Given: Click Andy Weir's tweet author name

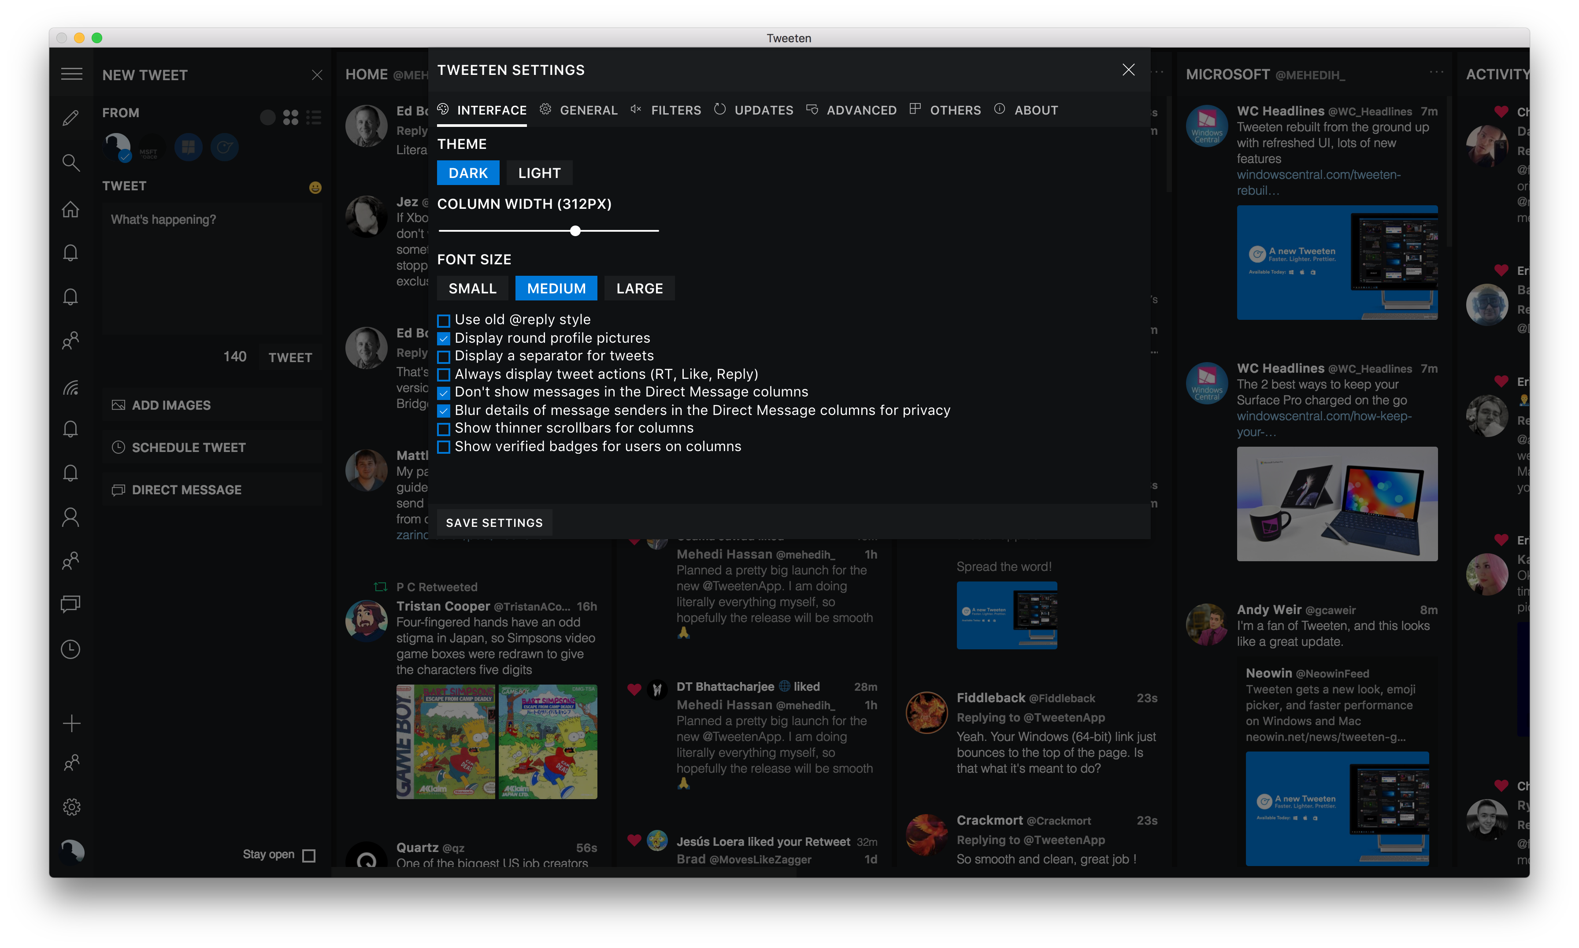Looking at the screenshot, I should point(1268,609).
